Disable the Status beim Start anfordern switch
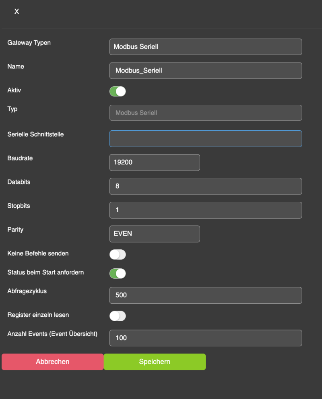322x399 pixels. [118, 274]
